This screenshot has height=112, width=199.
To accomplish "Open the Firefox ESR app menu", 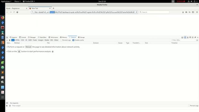I will (x=29, y=1).
